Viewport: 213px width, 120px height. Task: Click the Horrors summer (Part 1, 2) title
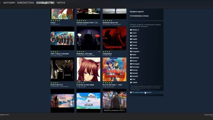coord(88,23)
